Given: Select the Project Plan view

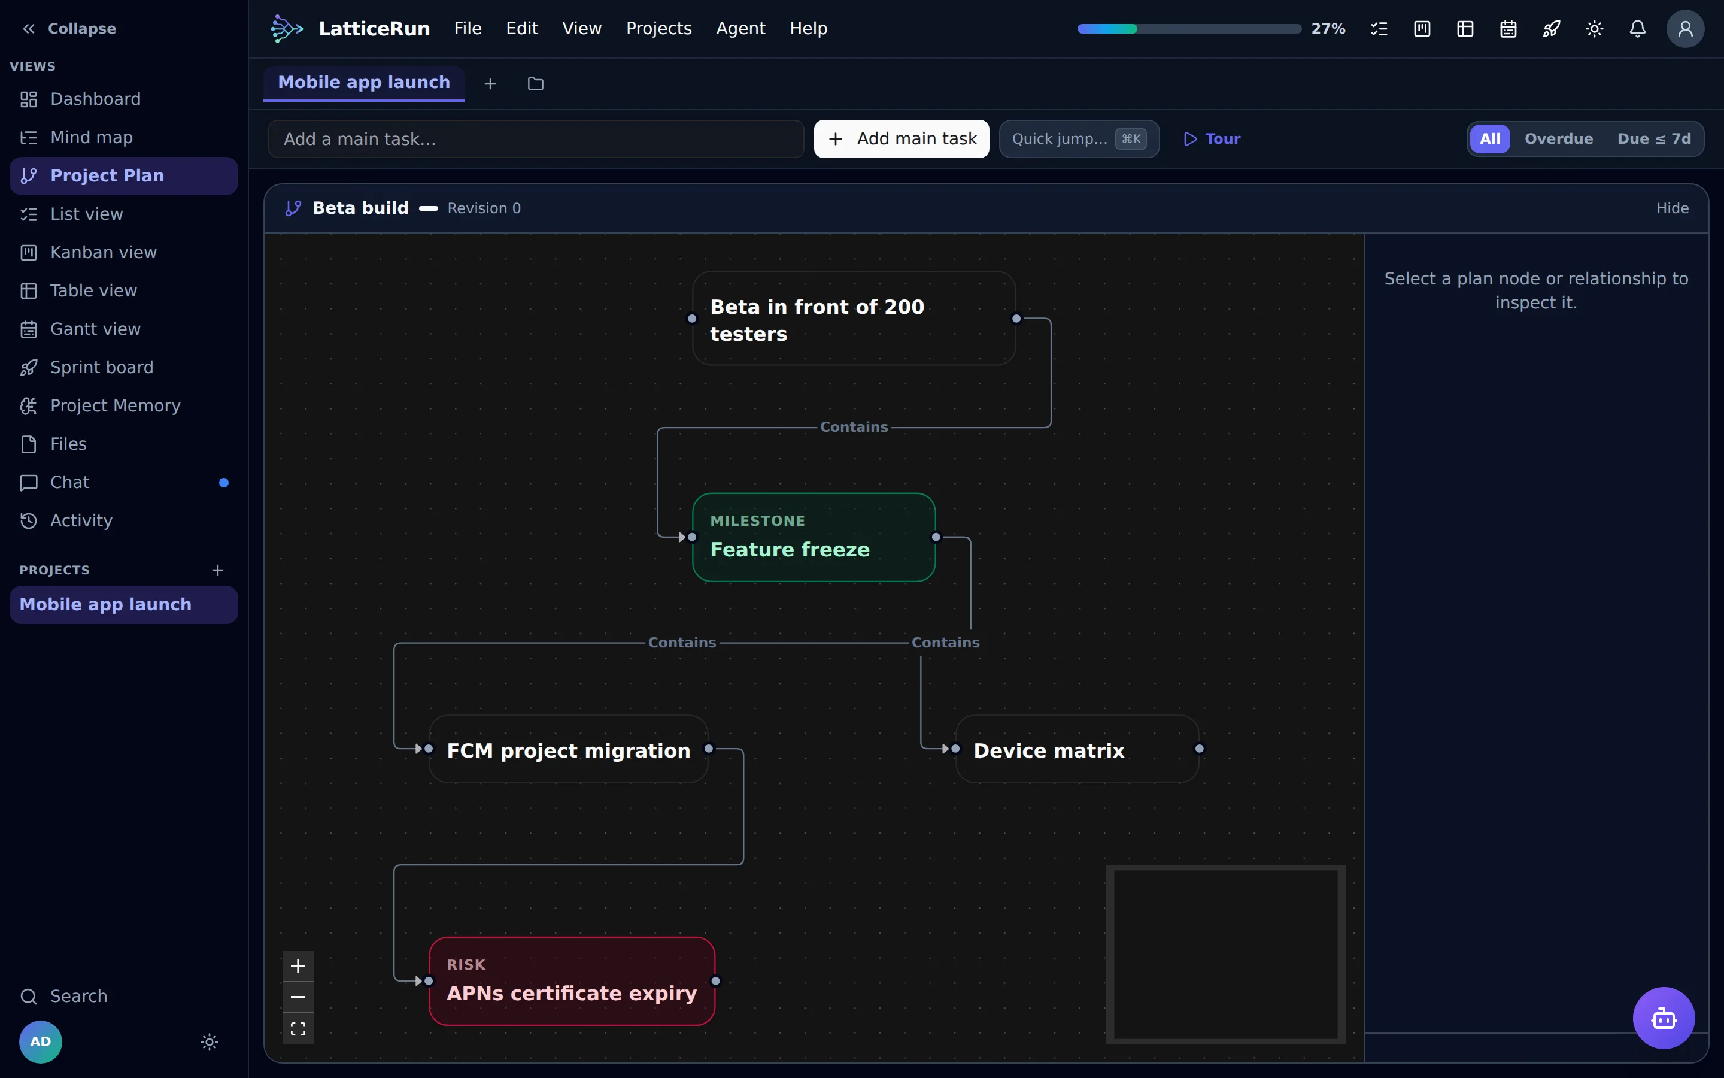Looking at the screenshot, I should point(124,176).
